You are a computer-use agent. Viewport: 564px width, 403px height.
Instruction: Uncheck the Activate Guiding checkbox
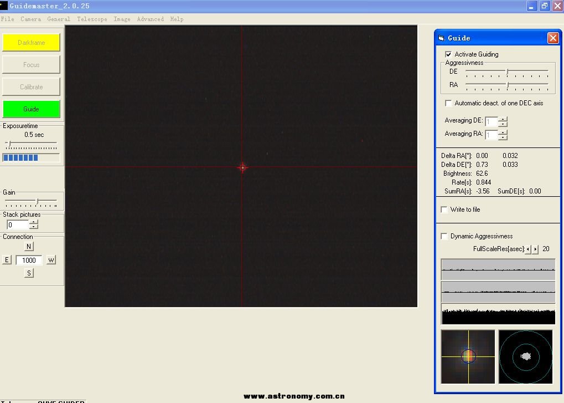(x=448, y=54)
